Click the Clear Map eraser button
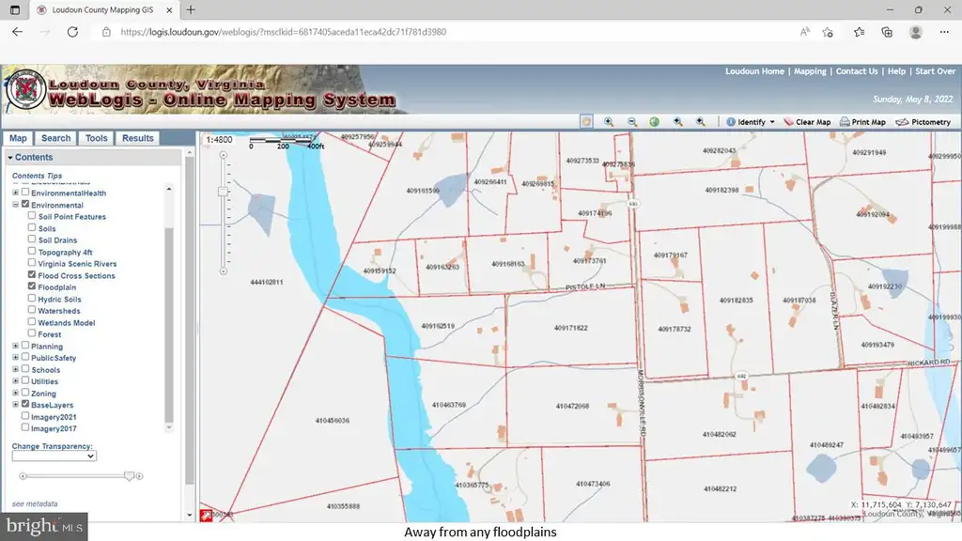 [x=807, y=122]
